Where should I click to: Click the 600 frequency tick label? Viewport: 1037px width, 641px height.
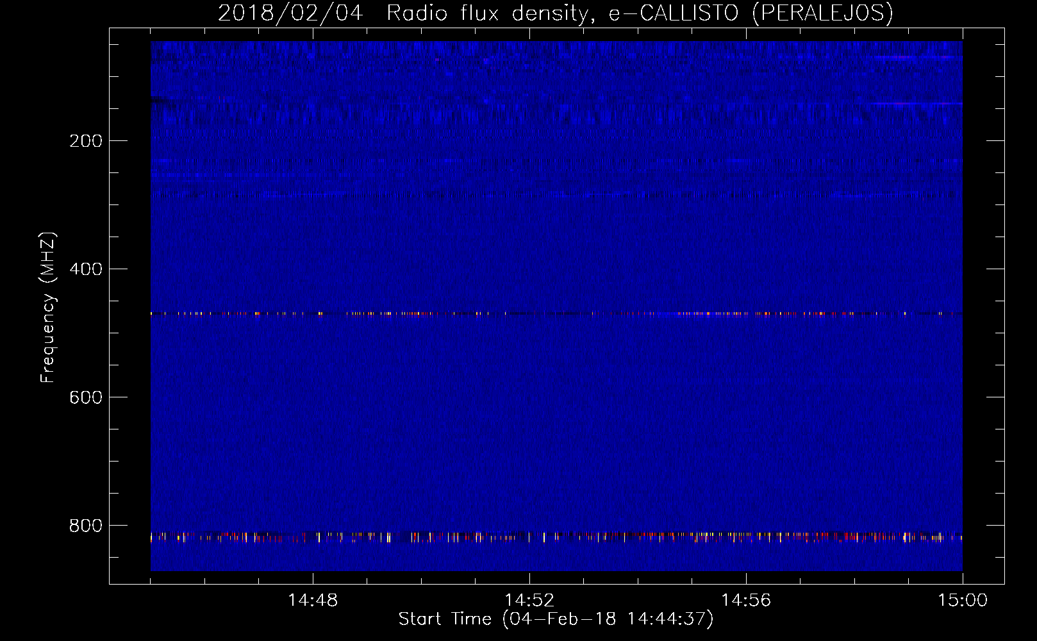pyautogui.click(x=86, y=397)
